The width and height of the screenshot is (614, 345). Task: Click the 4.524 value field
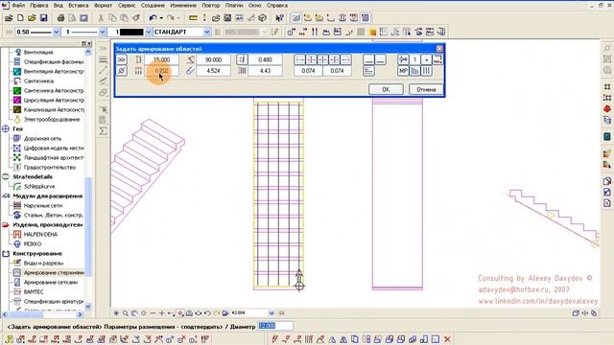213,71
